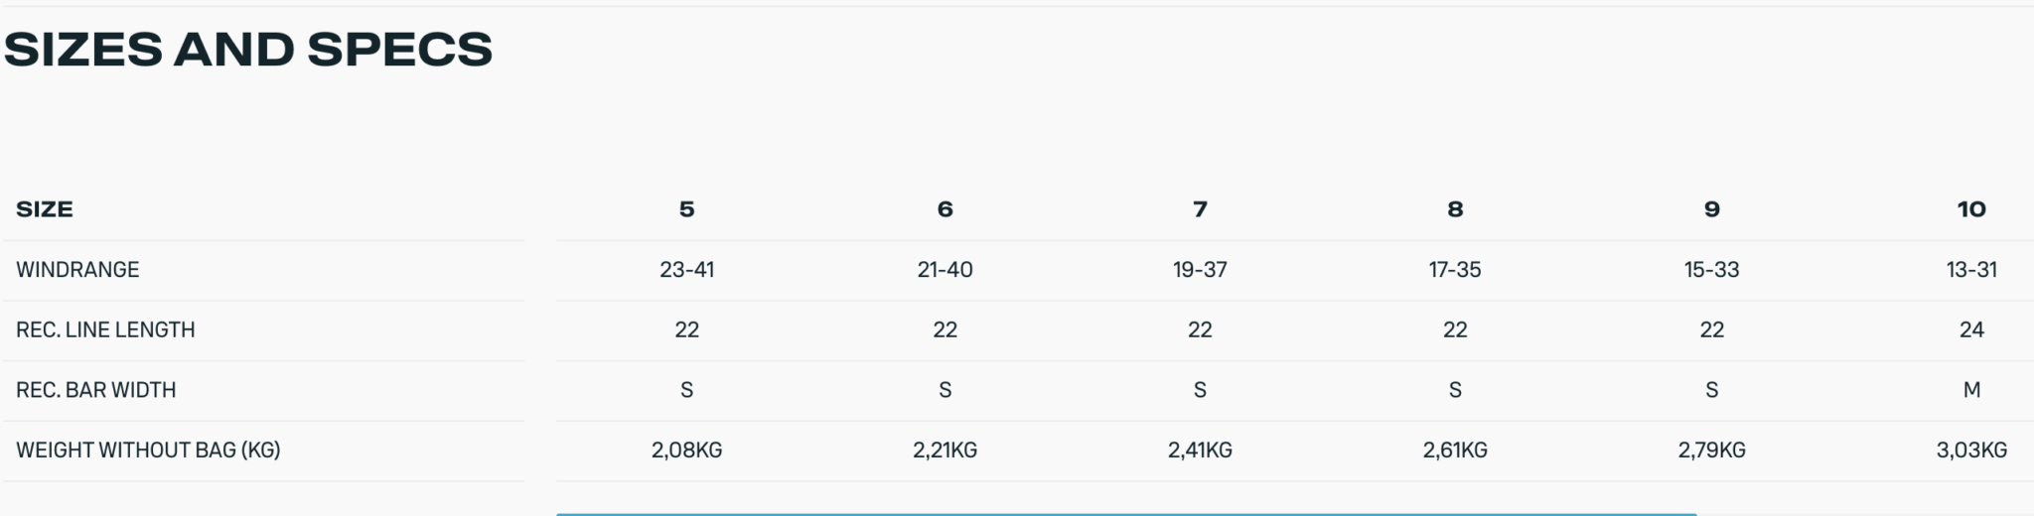2034x516 pixels.
Task: Click the size 5 column header
Action: 686,209
